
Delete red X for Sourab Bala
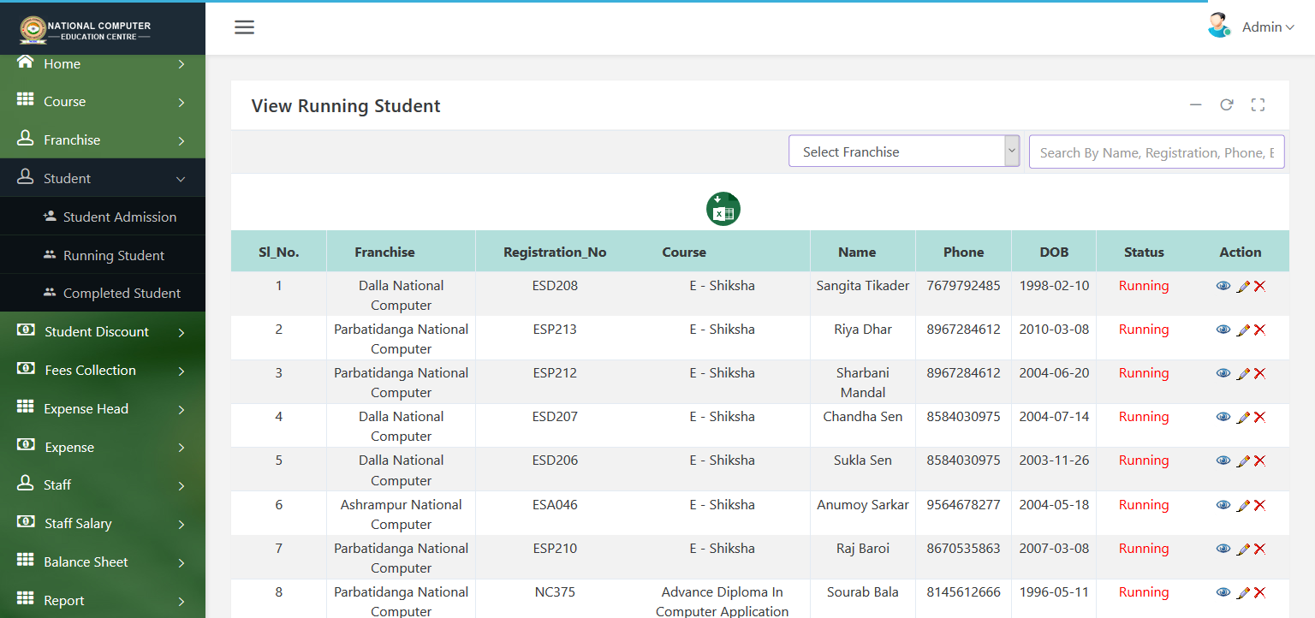(1259, 592)
